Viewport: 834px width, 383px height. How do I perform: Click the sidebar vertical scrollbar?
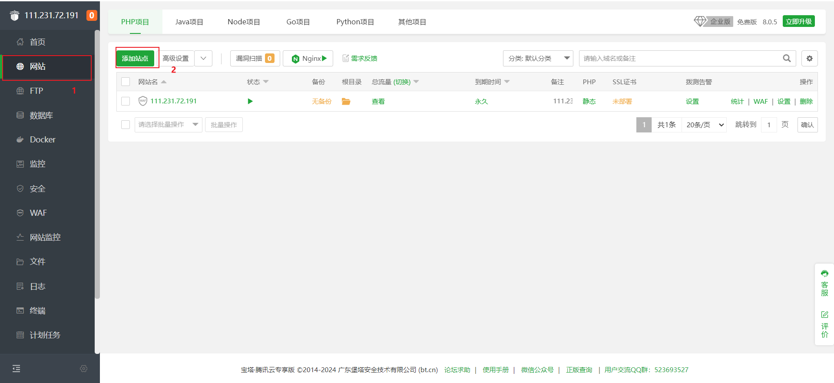(97, 165)
